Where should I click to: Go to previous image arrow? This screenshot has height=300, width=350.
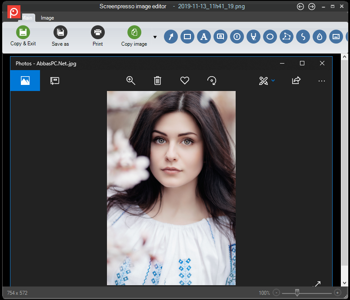pyautogui.click(x=300, y=7)
